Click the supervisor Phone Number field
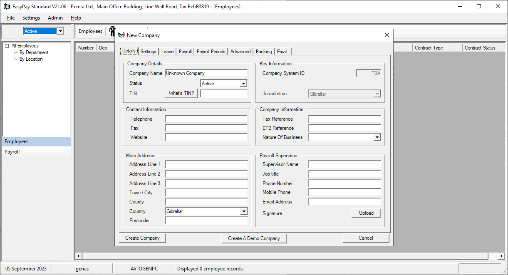This screenshot has height=275, width=508. point(344,183)
